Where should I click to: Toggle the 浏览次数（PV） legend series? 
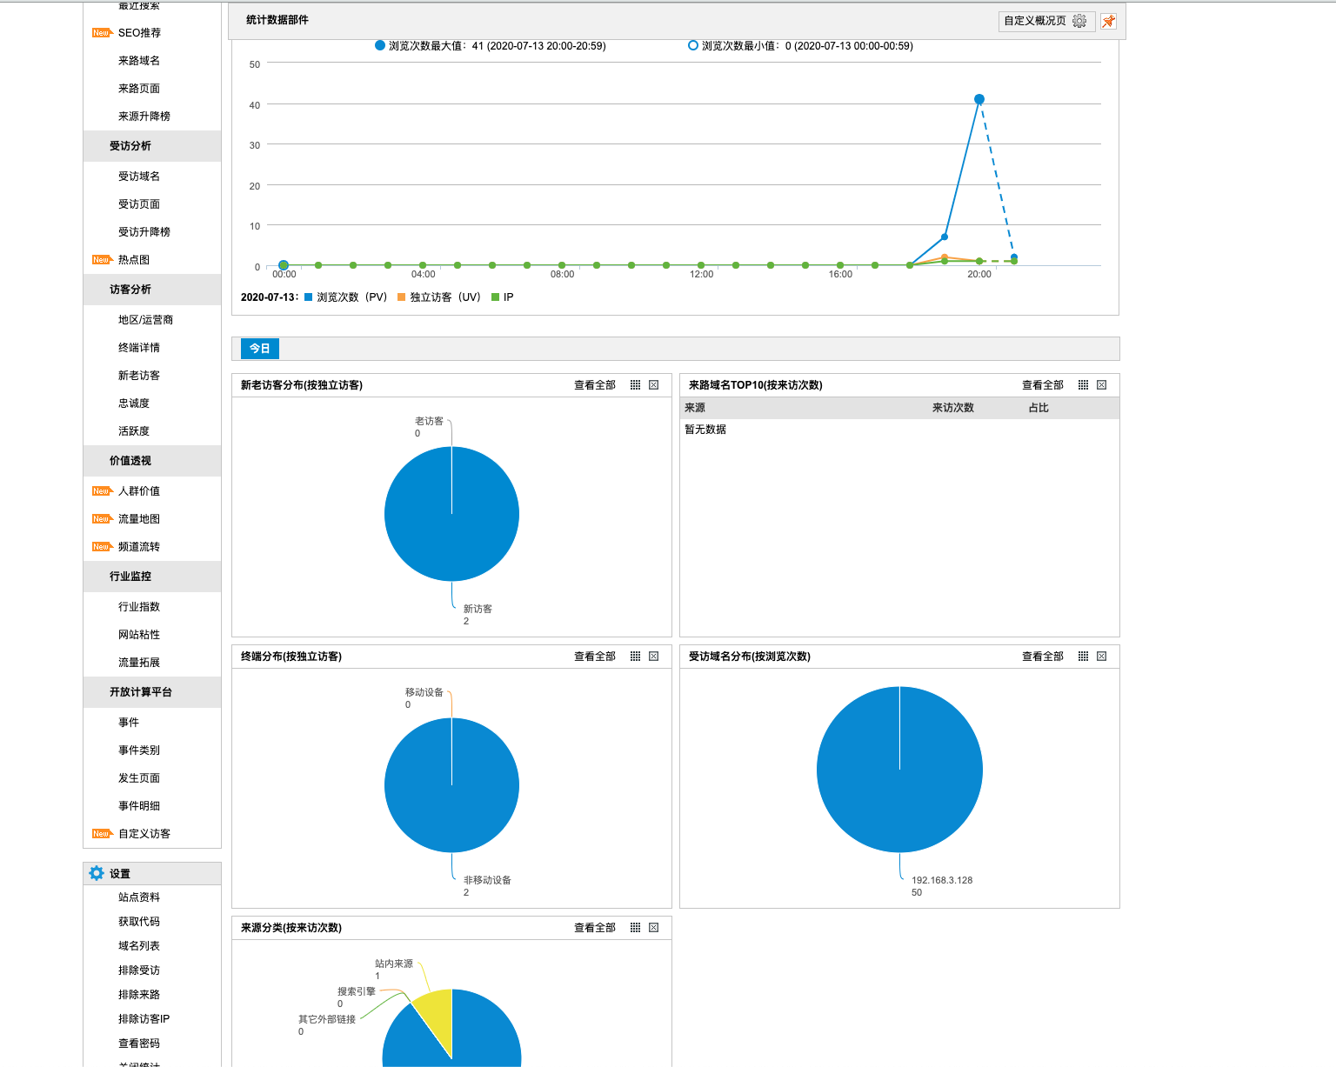pyautogui.click(x=345, y=297)
